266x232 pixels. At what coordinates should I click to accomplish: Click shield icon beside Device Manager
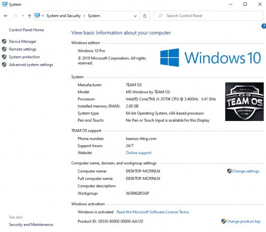[x=4, y=42]
